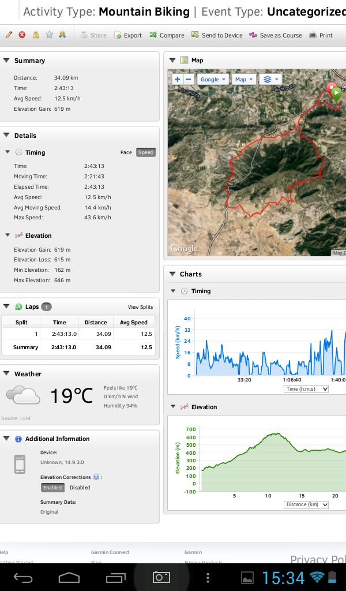Click the Garmin Connect footer heading
This screenshot has height=591, width=346.
(x=110, y=552)
